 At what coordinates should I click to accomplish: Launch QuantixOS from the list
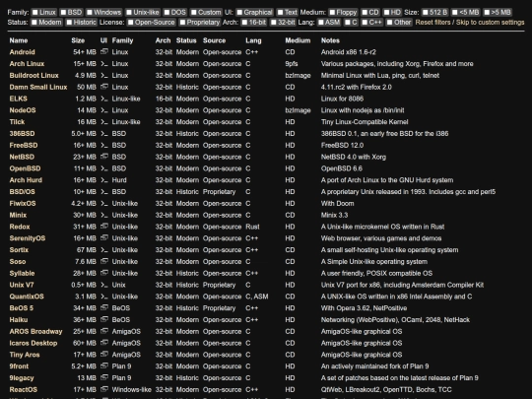[27, 297]
